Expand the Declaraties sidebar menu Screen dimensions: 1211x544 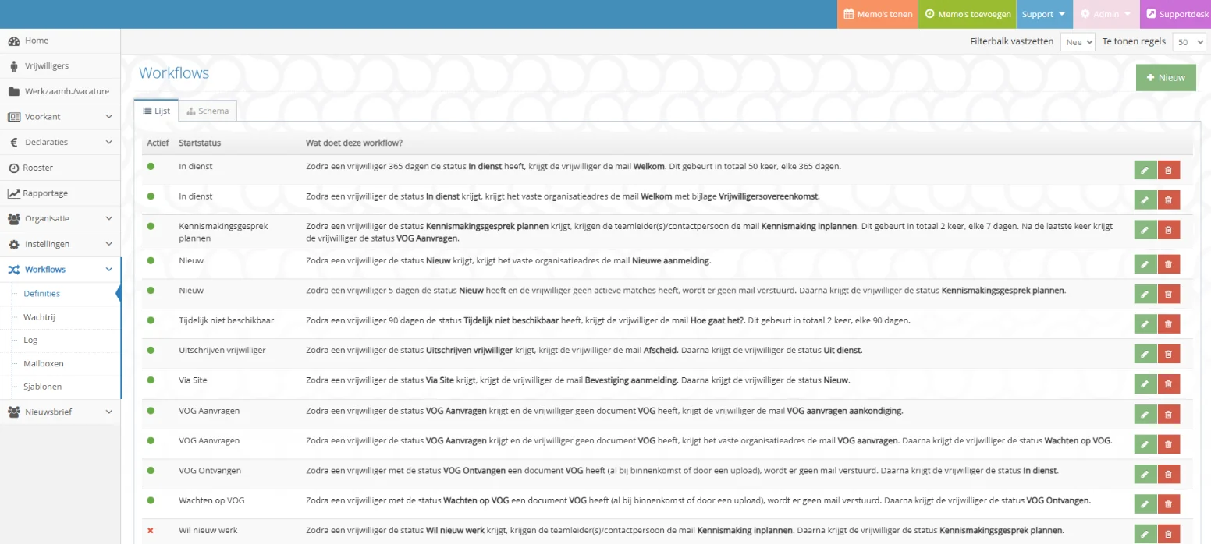60,142
